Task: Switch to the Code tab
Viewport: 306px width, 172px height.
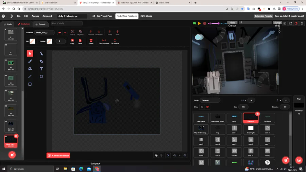Action: coord(8,24)
